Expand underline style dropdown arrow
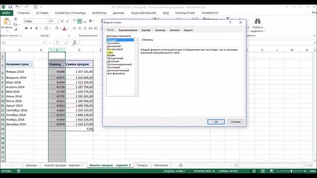This screenshot has height=178, width=317. click(40, 28)
